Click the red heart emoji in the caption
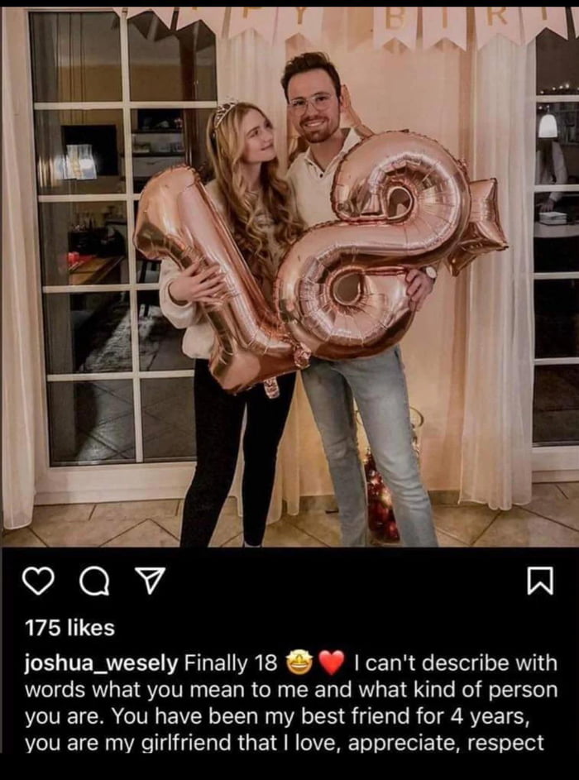The image size is (579, 780). pyautogui.click(x=332, y=663)
